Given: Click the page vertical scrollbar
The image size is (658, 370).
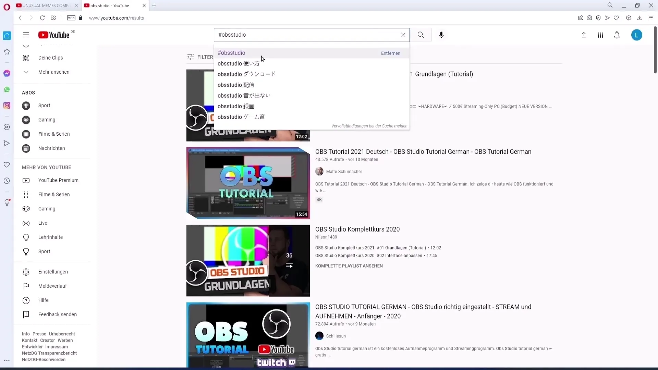Looking at the screenshot, I should click(x=655, y=50).
